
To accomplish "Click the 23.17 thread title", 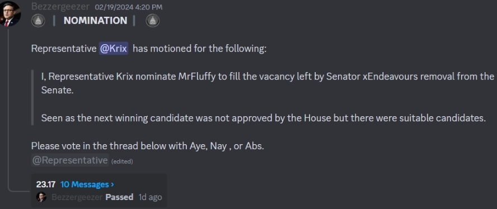I will pos(46,184).
